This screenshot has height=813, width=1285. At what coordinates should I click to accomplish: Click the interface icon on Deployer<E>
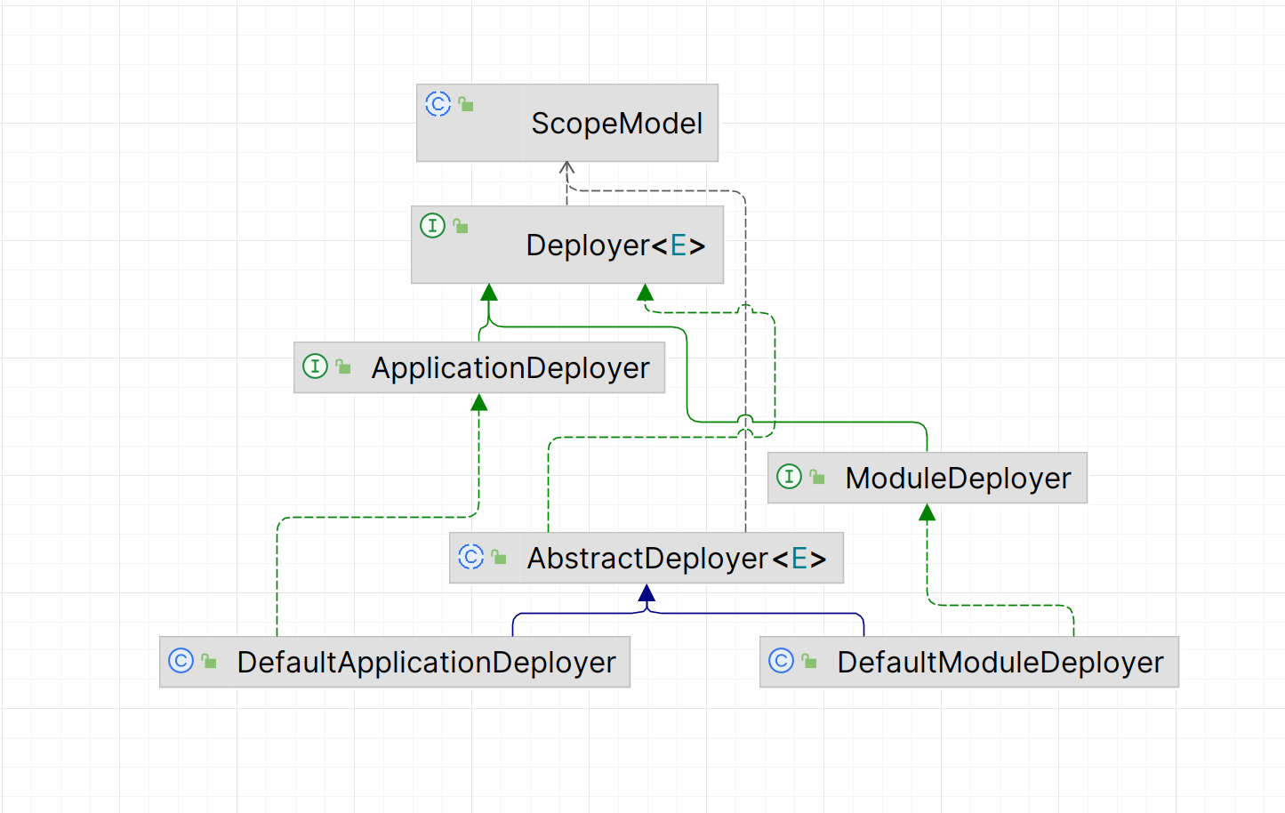pos(433,226)
